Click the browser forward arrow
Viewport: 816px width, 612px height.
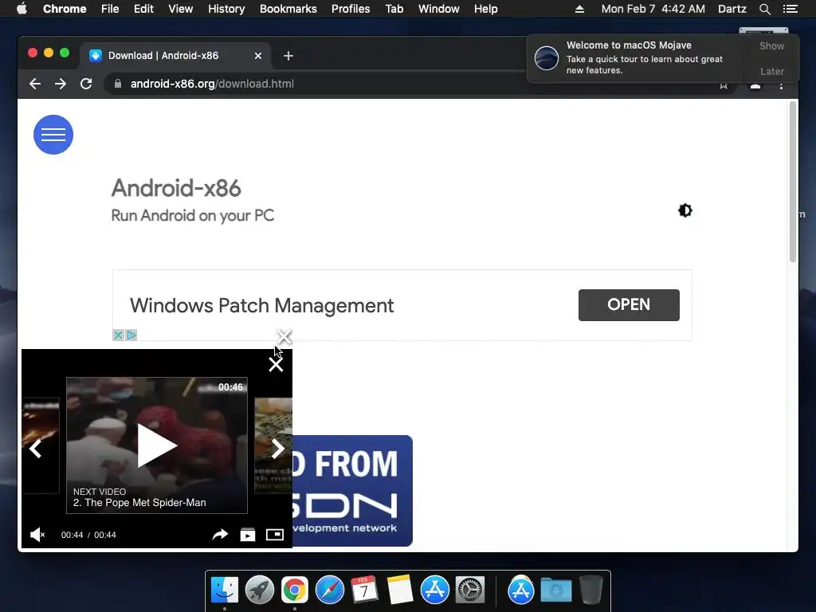point(61,84)
